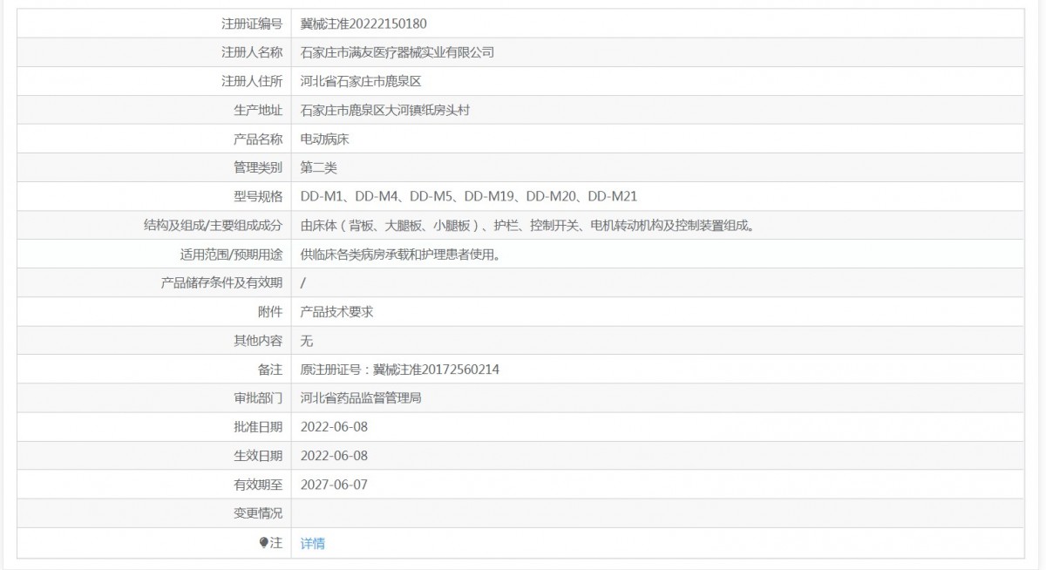Select original registration number 冀械注准20172560214
1046x570 pixels.
pos(437,370)
